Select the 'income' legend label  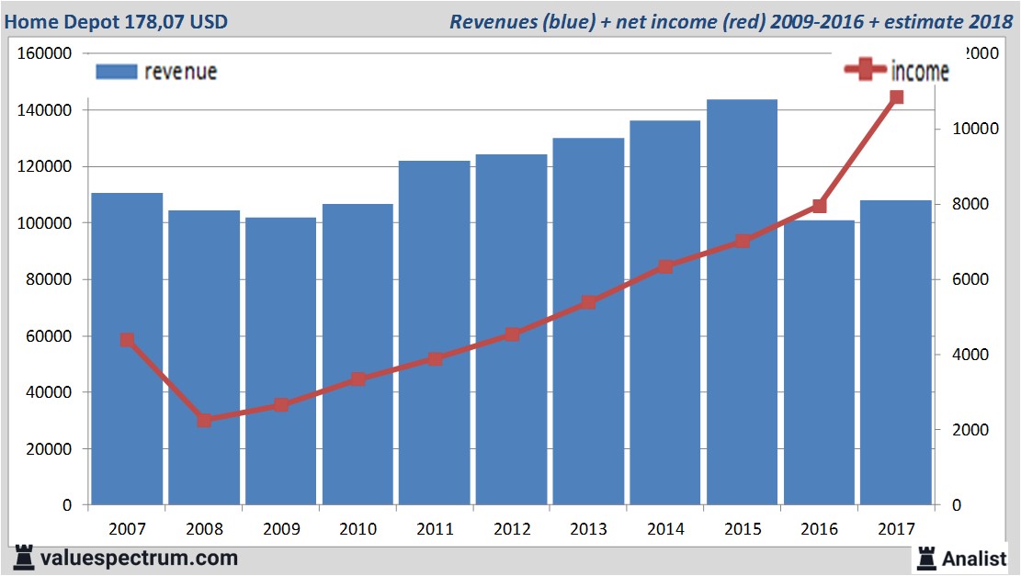(x=919, y=71)
